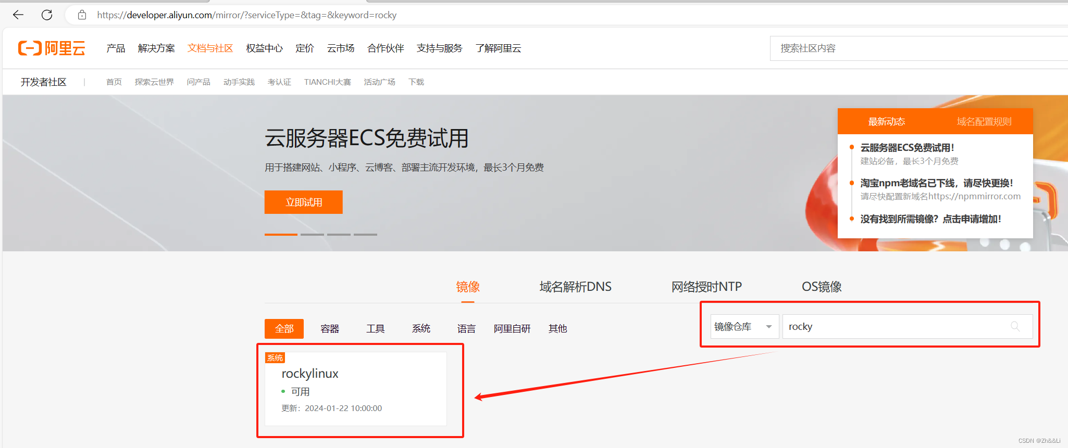Click the search magnifier icon beside rocky
Screen dimensions: 1068x448
coord(1015,326)
